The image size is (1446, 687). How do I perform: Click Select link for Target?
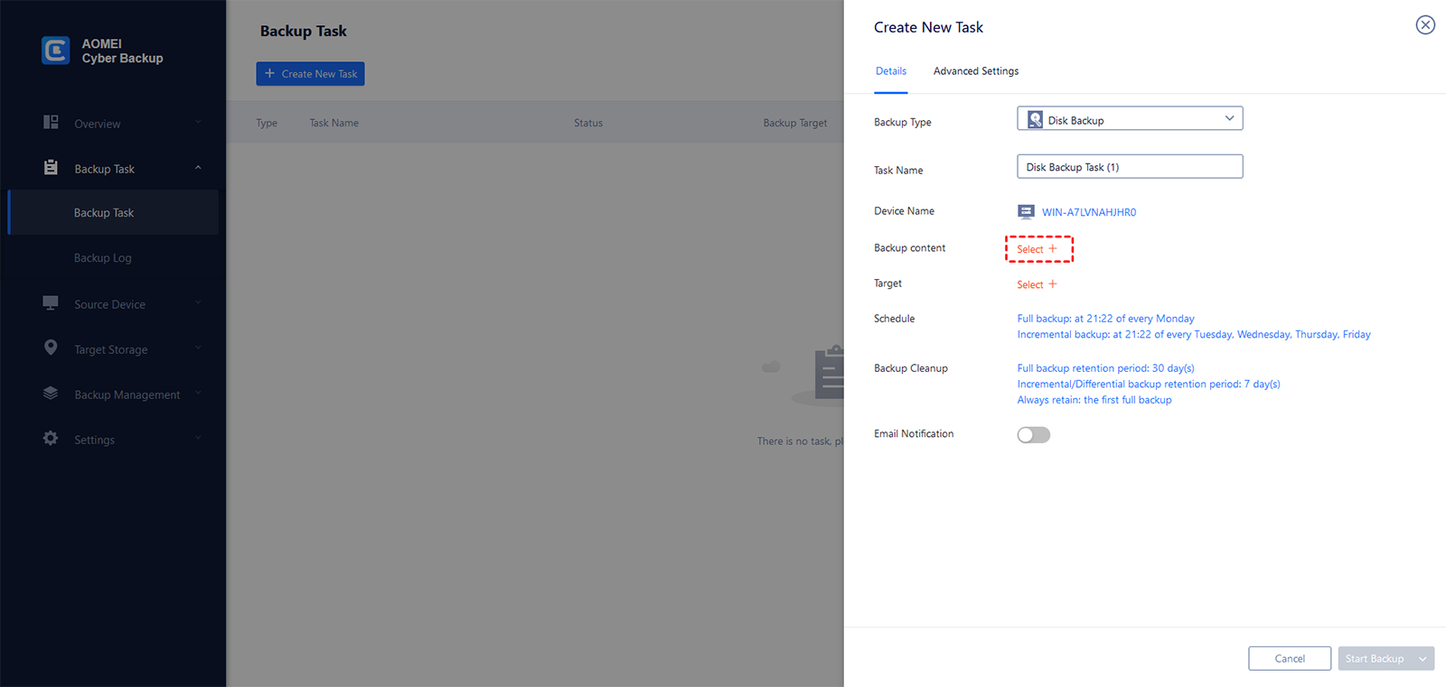click(1036, 284)
